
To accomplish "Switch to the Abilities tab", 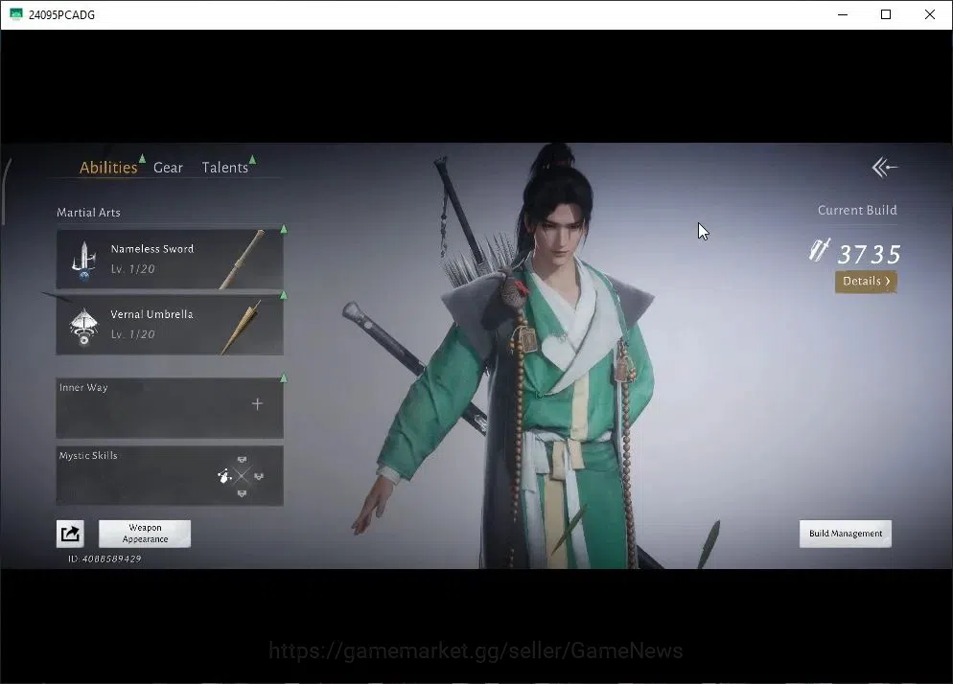I will (108, 167).
